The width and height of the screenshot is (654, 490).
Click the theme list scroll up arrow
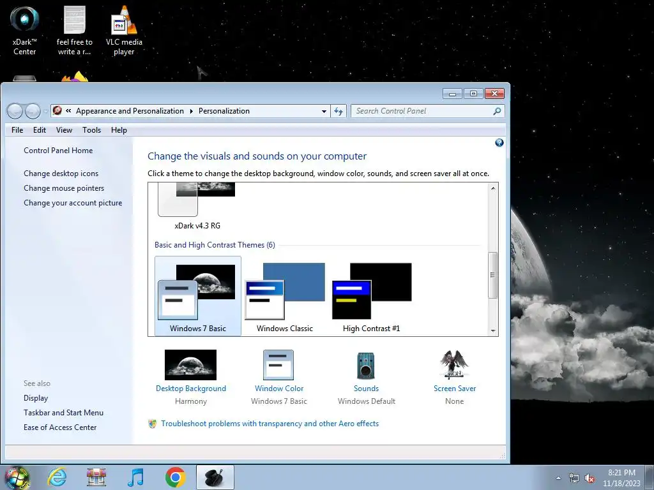(x=493, y=188)
